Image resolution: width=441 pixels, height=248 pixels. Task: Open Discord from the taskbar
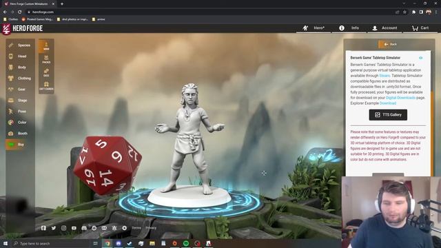coord(119,243)
